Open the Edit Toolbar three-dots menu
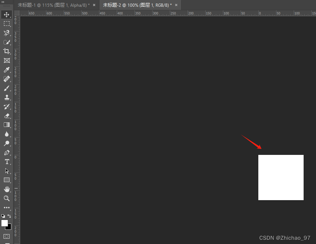Viewport: 316px width, 244px height. point(7,208)
